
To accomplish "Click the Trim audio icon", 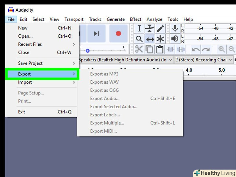I will pos(171,49).
